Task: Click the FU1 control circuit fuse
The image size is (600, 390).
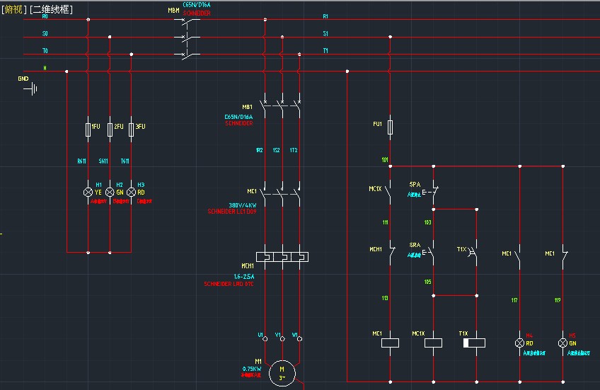Action: click(x=391, y=126)
